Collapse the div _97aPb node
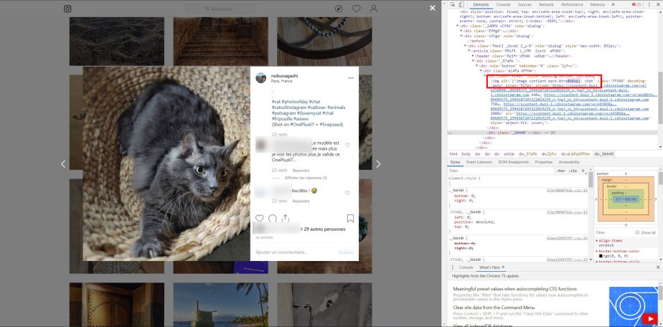The height and width of the screenshot is (327, 663). click(x=472, y=61)
